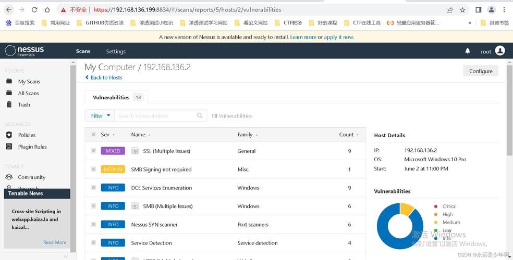The image size is (513, 260).
Task: Click the vulnerabilities donut chart
Action: pos(400,226)
